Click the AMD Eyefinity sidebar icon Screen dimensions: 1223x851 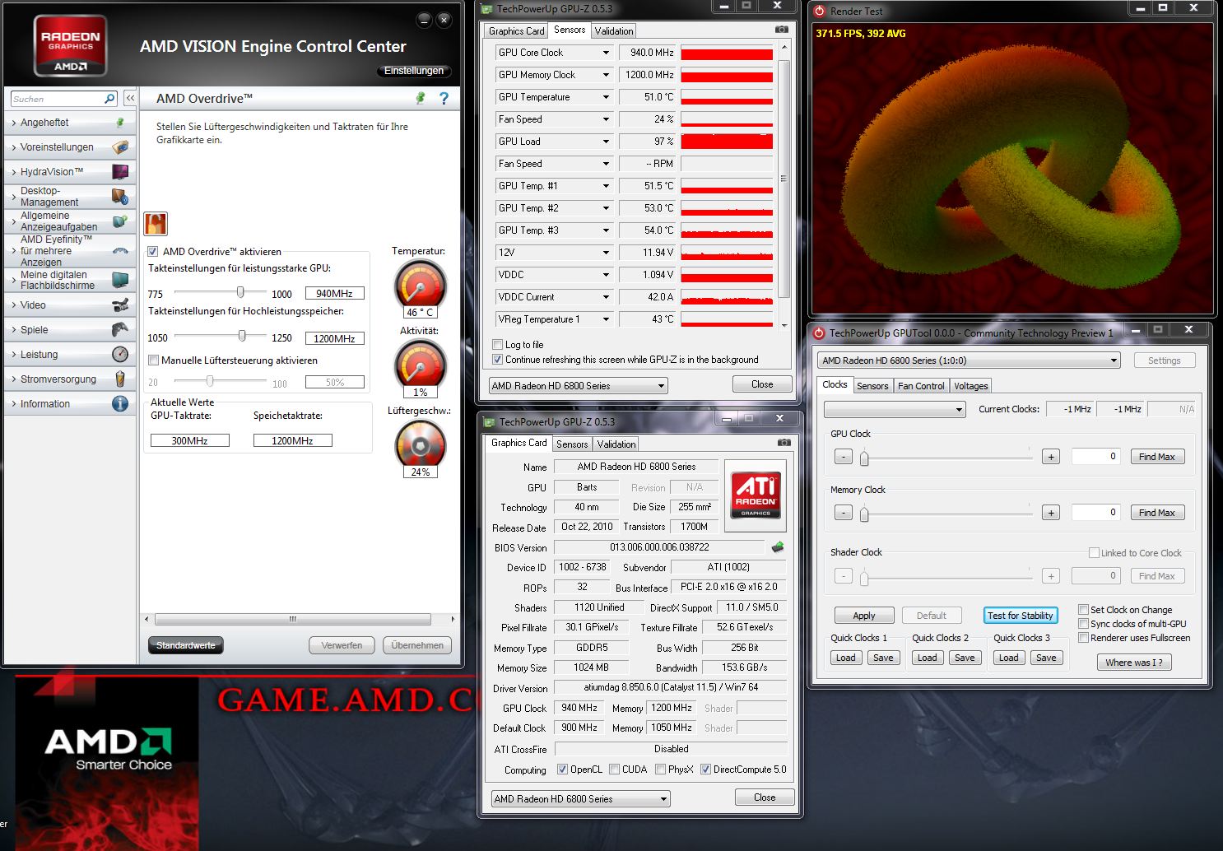click(120, 250)
